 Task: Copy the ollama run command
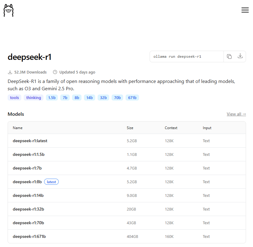pos(229,57)
